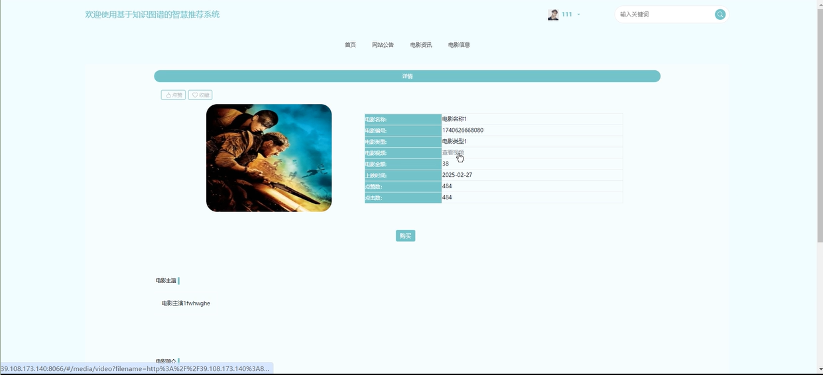Click the movie poster image
This screenshot has width=823, height=375.
coord(269,158)
